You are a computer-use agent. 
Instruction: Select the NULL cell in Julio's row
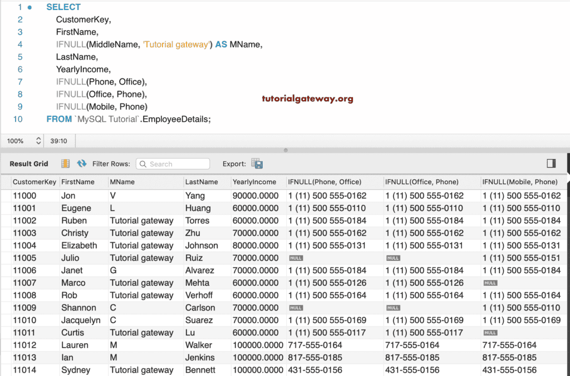296,258
